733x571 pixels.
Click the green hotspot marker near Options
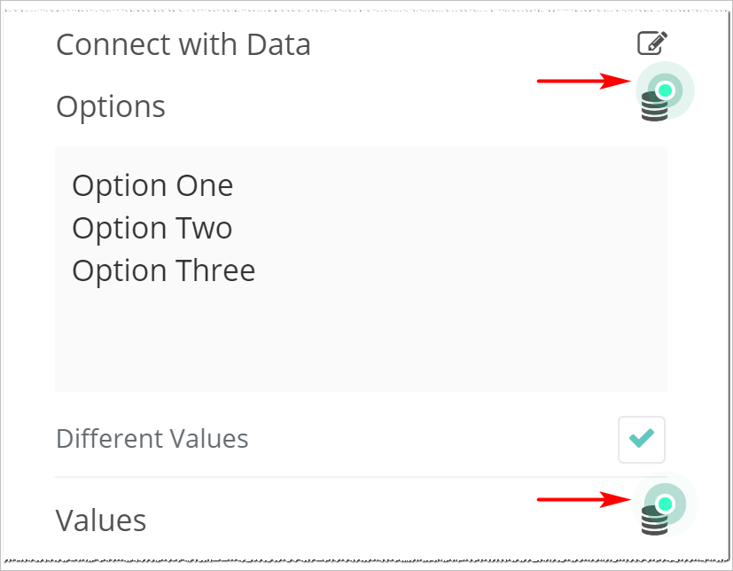[x=665, y=90]
